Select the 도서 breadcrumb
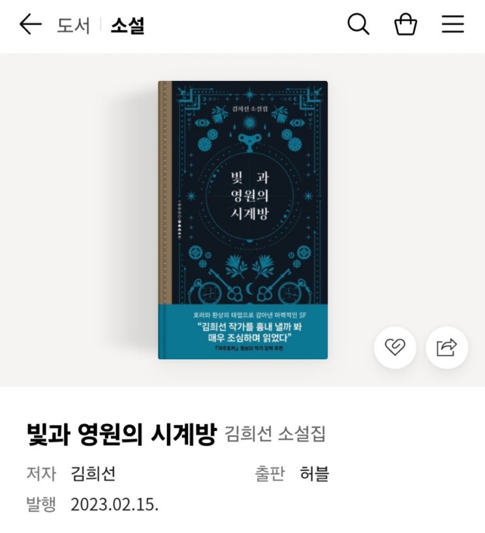 coord(73,25)
